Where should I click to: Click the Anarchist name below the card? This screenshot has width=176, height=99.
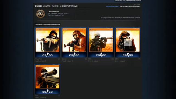38,59
